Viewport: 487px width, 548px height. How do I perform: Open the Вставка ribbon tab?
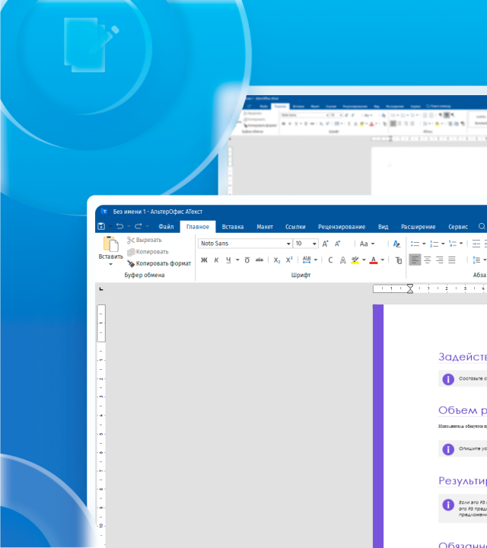[x=233, y=227]
